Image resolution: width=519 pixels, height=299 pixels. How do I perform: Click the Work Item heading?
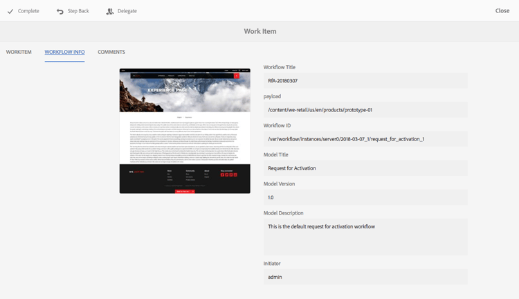point(260,31)
